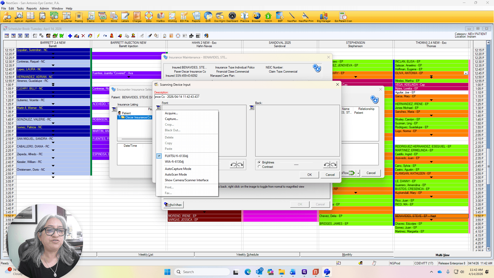Expand arrow under Contreras, Raquel appointment

(53, 65)
